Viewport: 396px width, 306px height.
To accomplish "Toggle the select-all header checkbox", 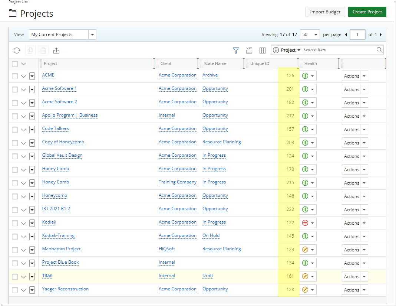I will [x=15, y=64].
